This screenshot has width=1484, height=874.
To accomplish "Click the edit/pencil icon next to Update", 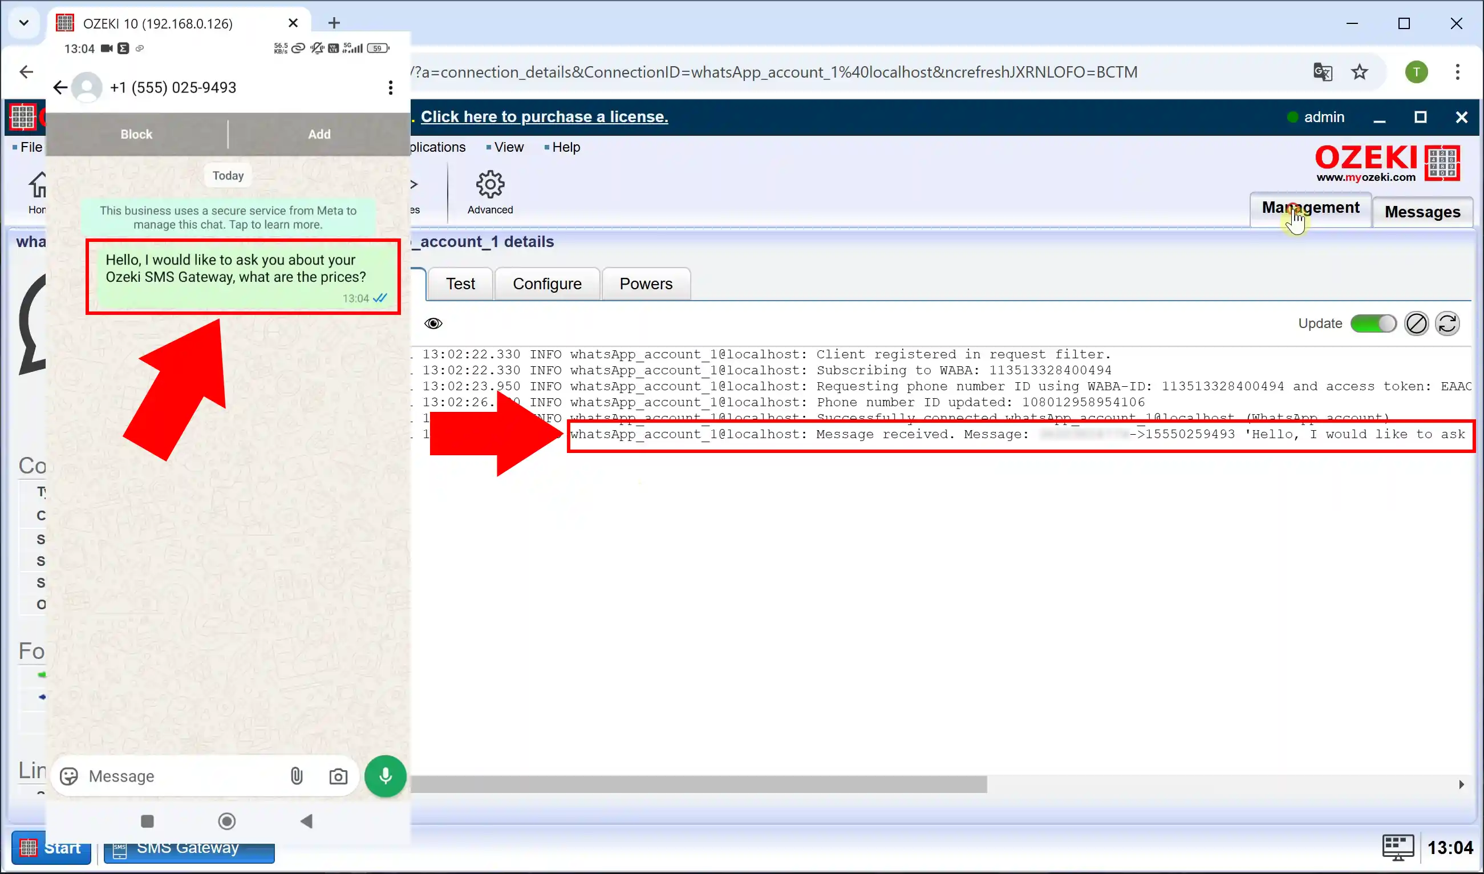I will click(x=1416, y=323).
